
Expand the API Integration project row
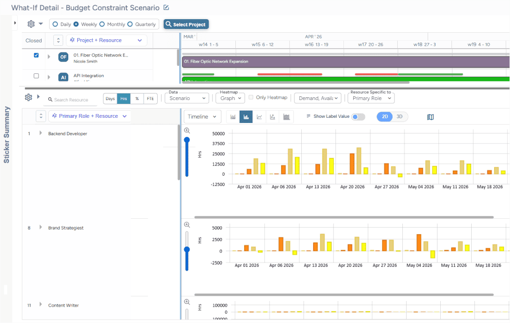click(x=49, y=77)
